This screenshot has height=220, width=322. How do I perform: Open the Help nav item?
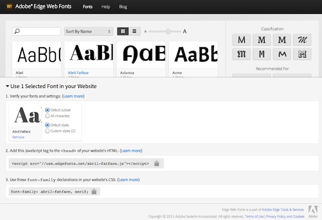tap(106, 7)
